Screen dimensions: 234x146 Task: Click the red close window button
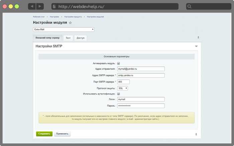coord(5,6)
